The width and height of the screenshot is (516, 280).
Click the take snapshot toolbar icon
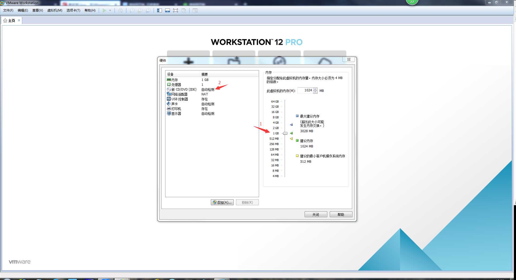coord(132,10)
